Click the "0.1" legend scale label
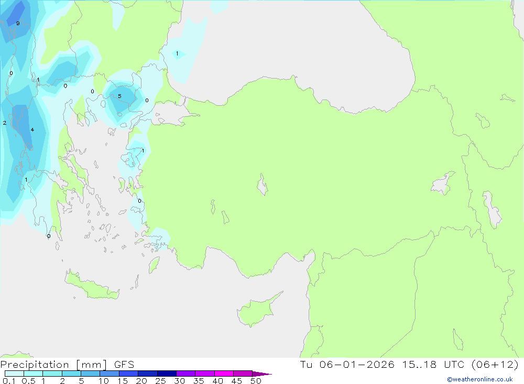The height and width of the screenshot is (384, 524). coord(9,381)
